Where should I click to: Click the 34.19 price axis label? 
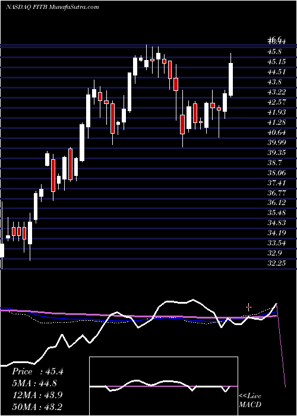click(x=277, y=233)
